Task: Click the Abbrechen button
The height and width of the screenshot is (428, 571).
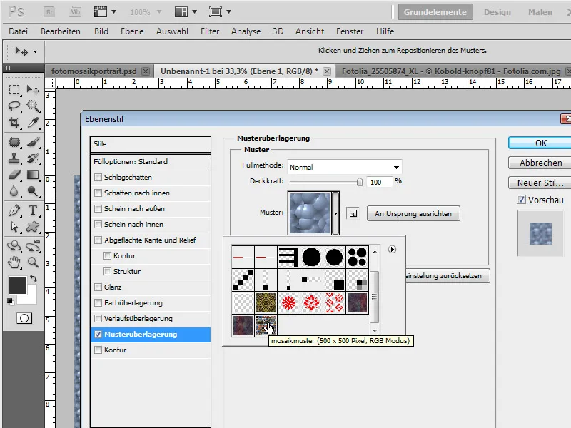Action: [540, 163]
